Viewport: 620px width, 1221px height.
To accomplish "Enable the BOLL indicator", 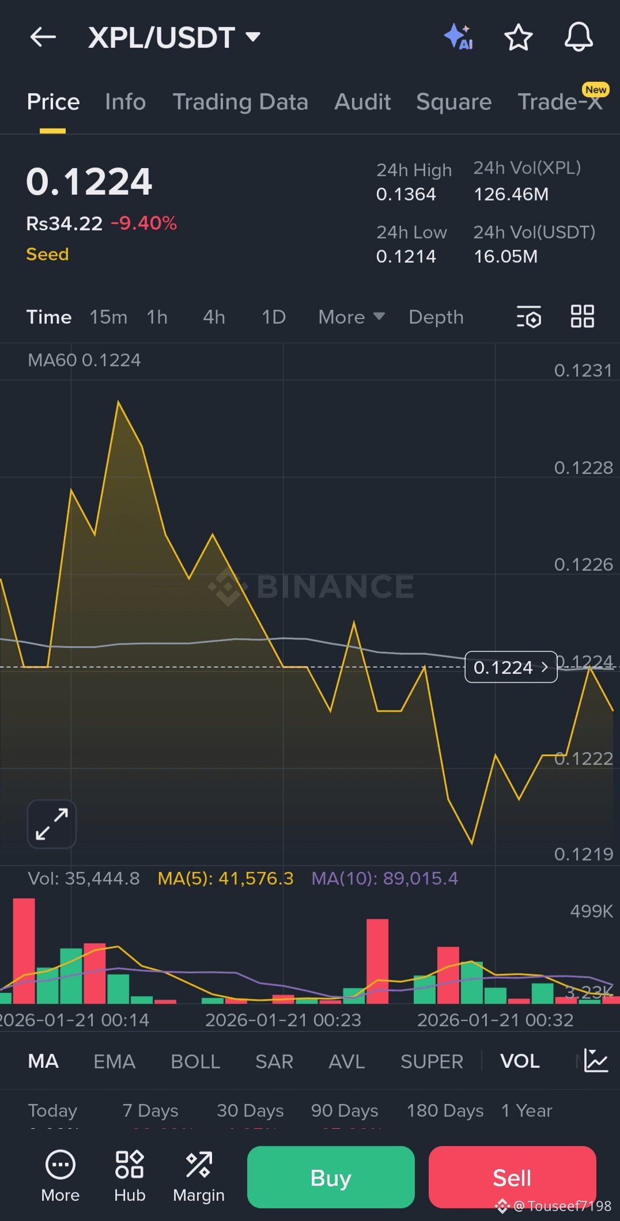I will click(195, 1061).
